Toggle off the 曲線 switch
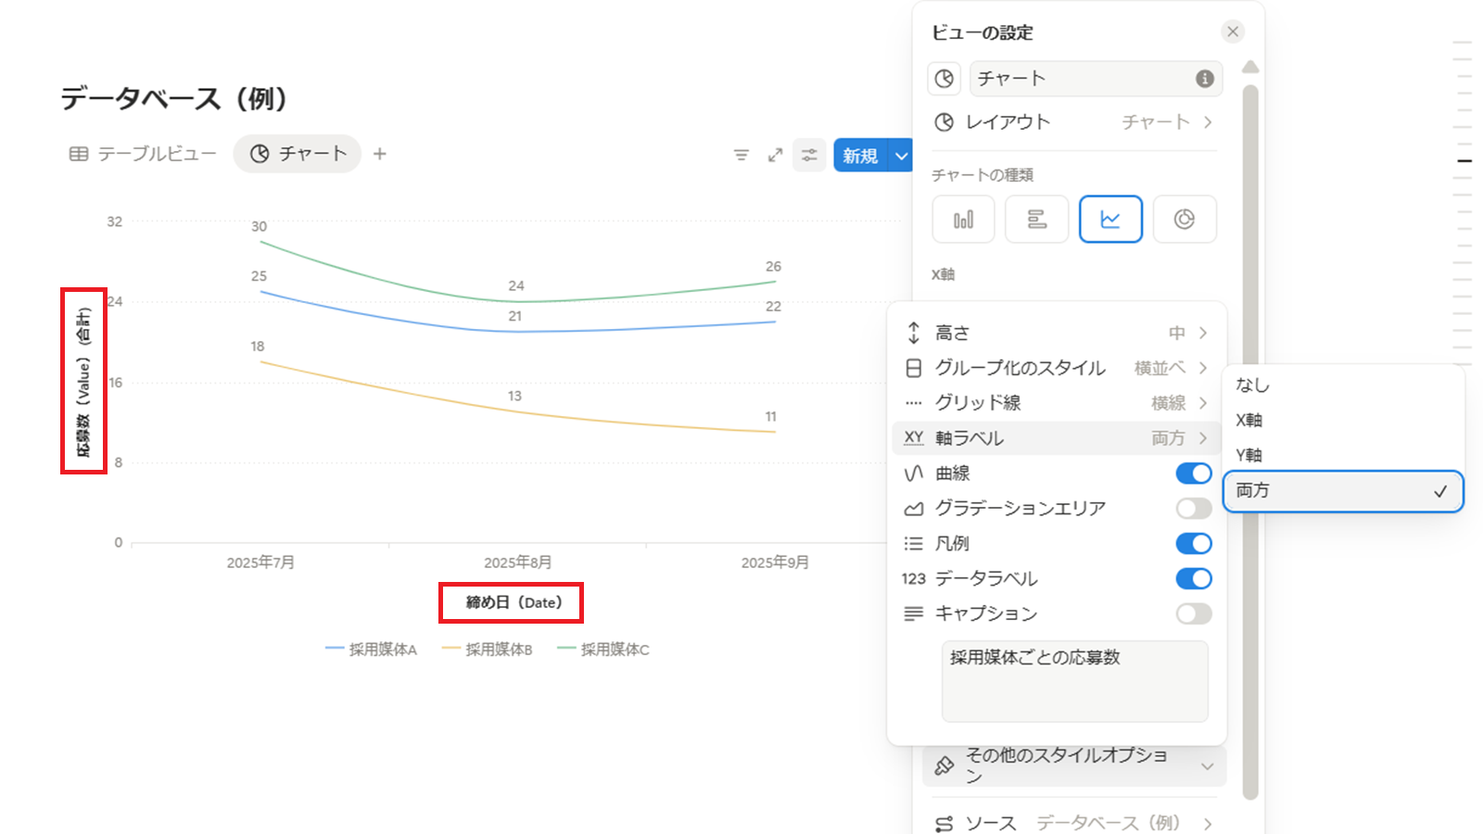This screenshot has width=1483, height=834. [1193, 474]
